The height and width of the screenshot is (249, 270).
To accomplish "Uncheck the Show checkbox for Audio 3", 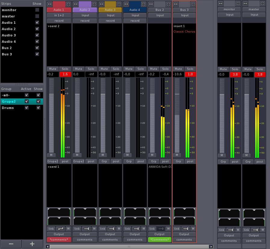I will coord(37,35).
